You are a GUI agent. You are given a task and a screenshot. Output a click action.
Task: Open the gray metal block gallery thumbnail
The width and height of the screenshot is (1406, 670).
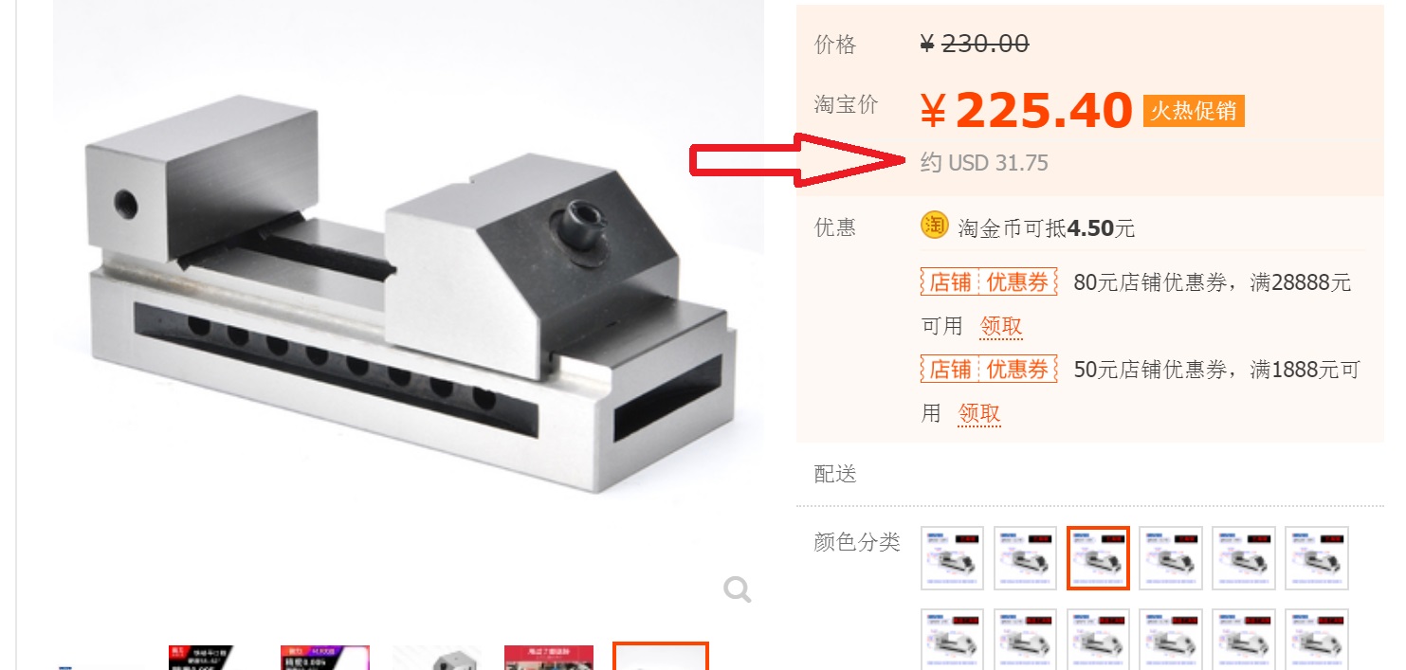point(437,657)
